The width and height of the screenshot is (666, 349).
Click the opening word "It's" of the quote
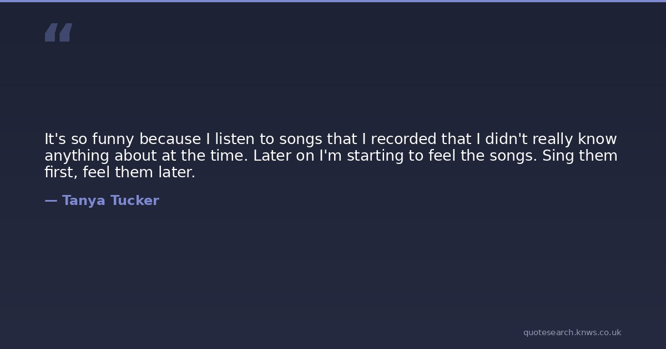pos(55,139)
